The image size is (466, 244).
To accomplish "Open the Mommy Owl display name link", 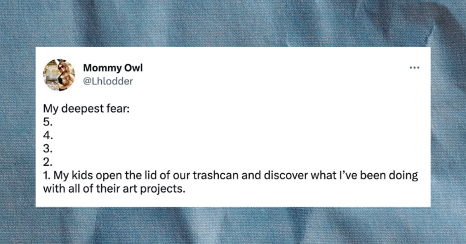I will pyautogui.click(x=113, y=68).
